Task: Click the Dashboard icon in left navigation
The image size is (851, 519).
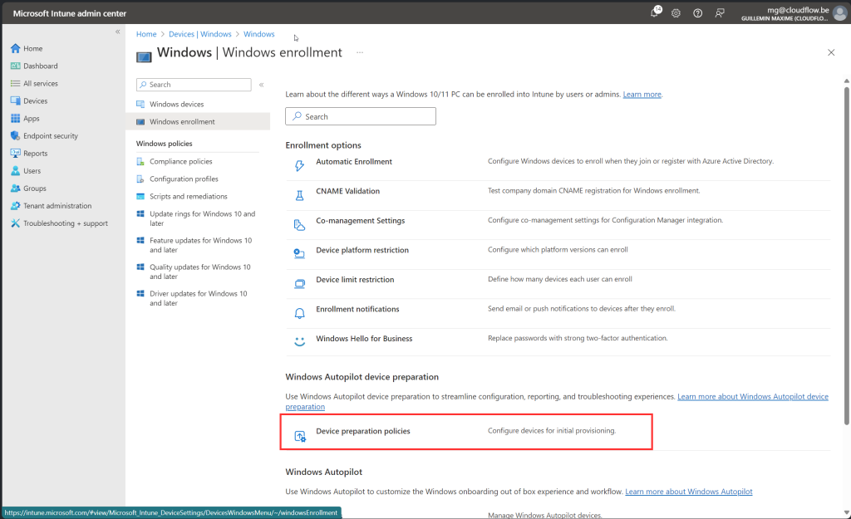Action: 15,66
